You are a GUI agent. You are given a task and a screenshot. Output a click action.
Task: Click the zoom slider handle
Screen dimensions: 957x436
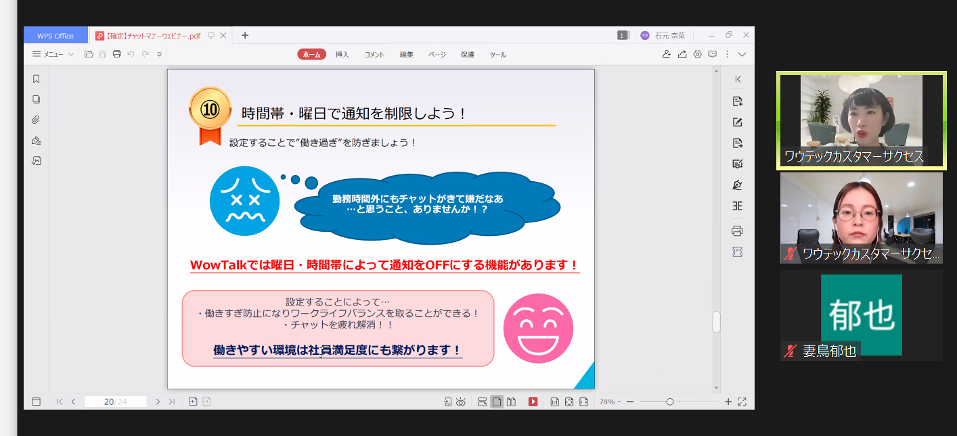pos(669,402)
